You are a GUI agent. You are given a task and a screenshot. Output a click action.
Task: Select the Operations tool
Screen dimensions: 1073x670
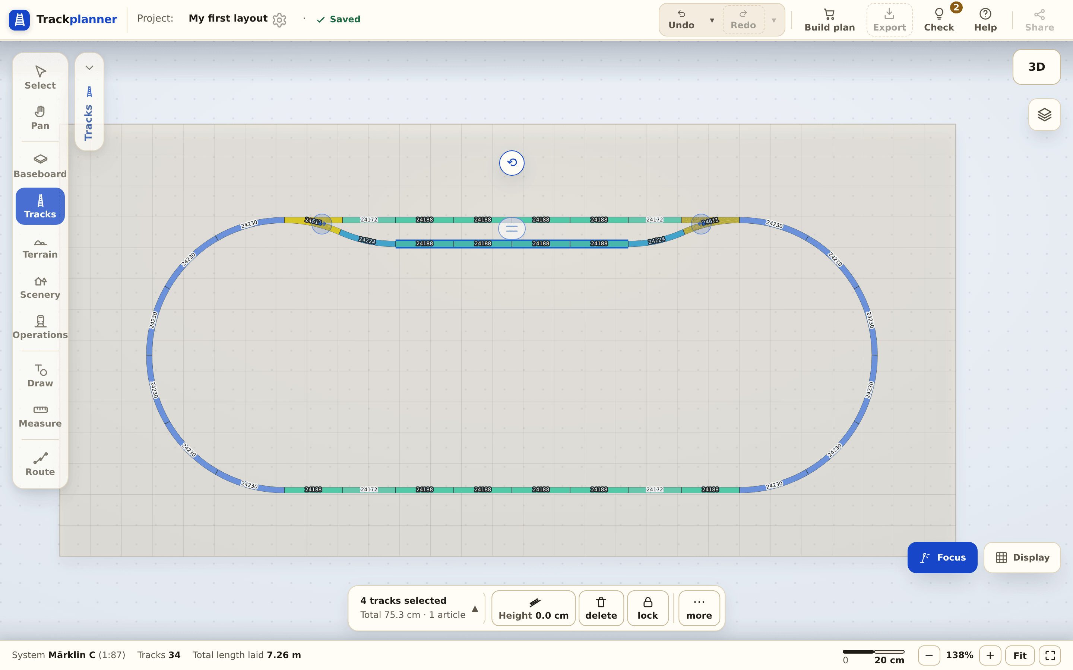[x=40, y=328]
